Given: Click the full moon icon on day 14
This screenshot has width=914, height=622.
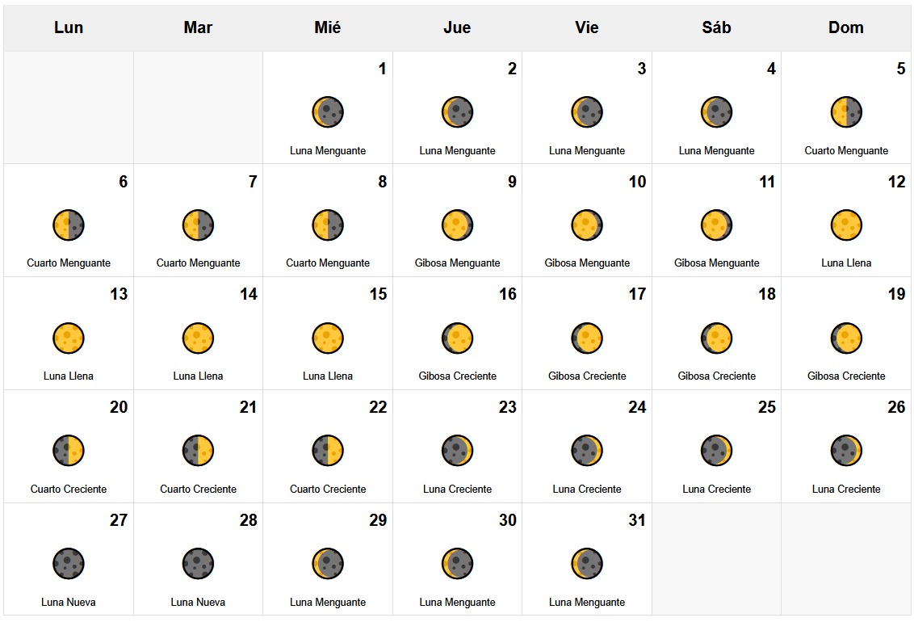Looking at the screenshot, I should tap(198, 338).
